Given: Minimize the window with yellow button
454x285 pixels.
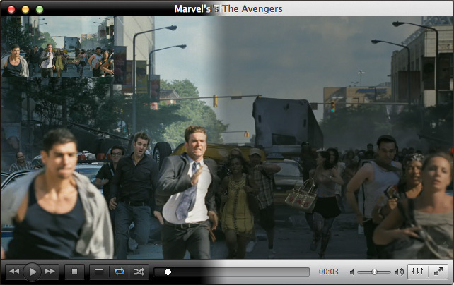Looking at the screenshot, I should pos(25,9).
